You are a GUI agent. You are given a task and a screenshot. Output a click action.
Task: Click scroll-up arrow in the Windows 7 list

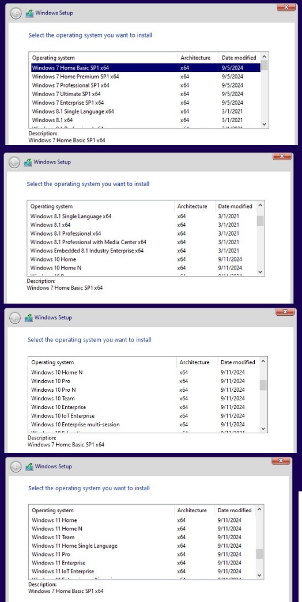(264, 57)
